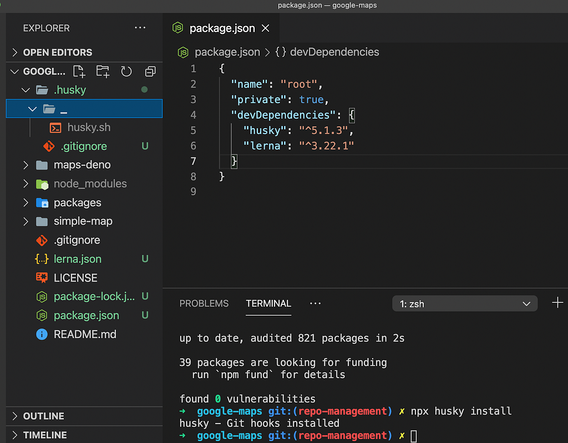The width and height of the screenshot is (568, 443).
Task: Select the package.json editor tab
Action: tap(221, 28)
